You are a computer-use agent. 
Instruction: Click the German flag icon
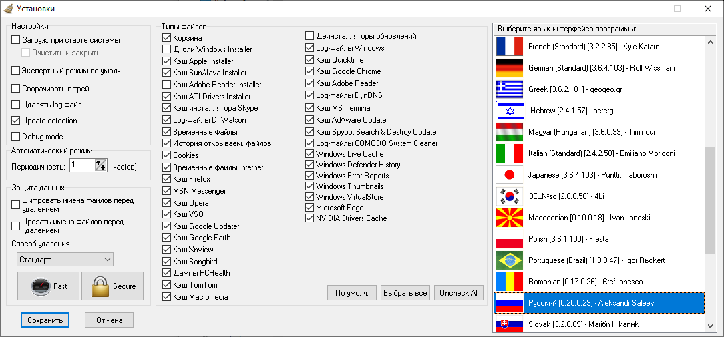pyautogui.click(x=510, y=68)
